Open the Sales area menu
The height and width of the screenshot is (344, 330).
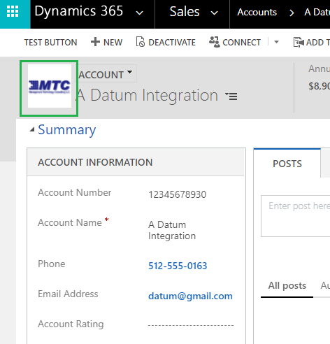[x=185, y=12]
